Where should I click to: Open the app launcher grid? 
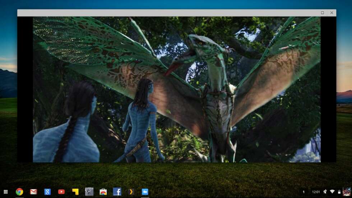6,192
